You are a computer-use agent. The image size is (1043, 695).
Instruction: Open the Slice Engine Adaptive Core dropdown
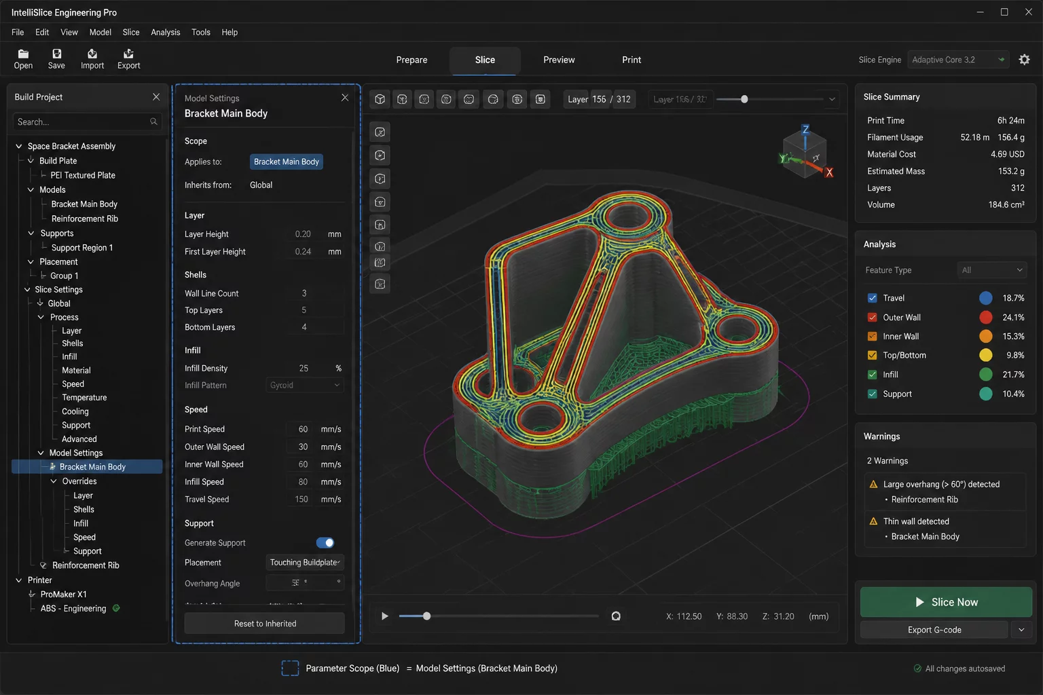coord(957,60)
